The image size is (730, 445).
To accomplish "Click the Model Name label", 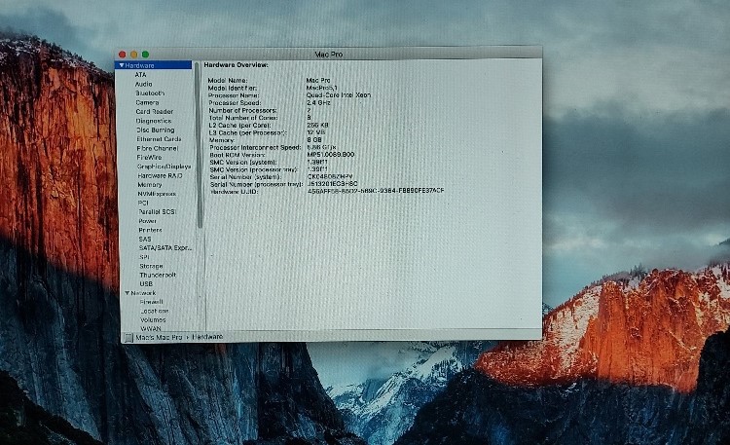I will click(228, 80).
